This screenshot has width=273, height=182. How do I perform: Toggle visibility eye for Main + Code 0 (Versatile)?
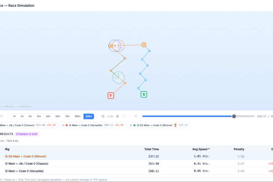click(63, 125)
